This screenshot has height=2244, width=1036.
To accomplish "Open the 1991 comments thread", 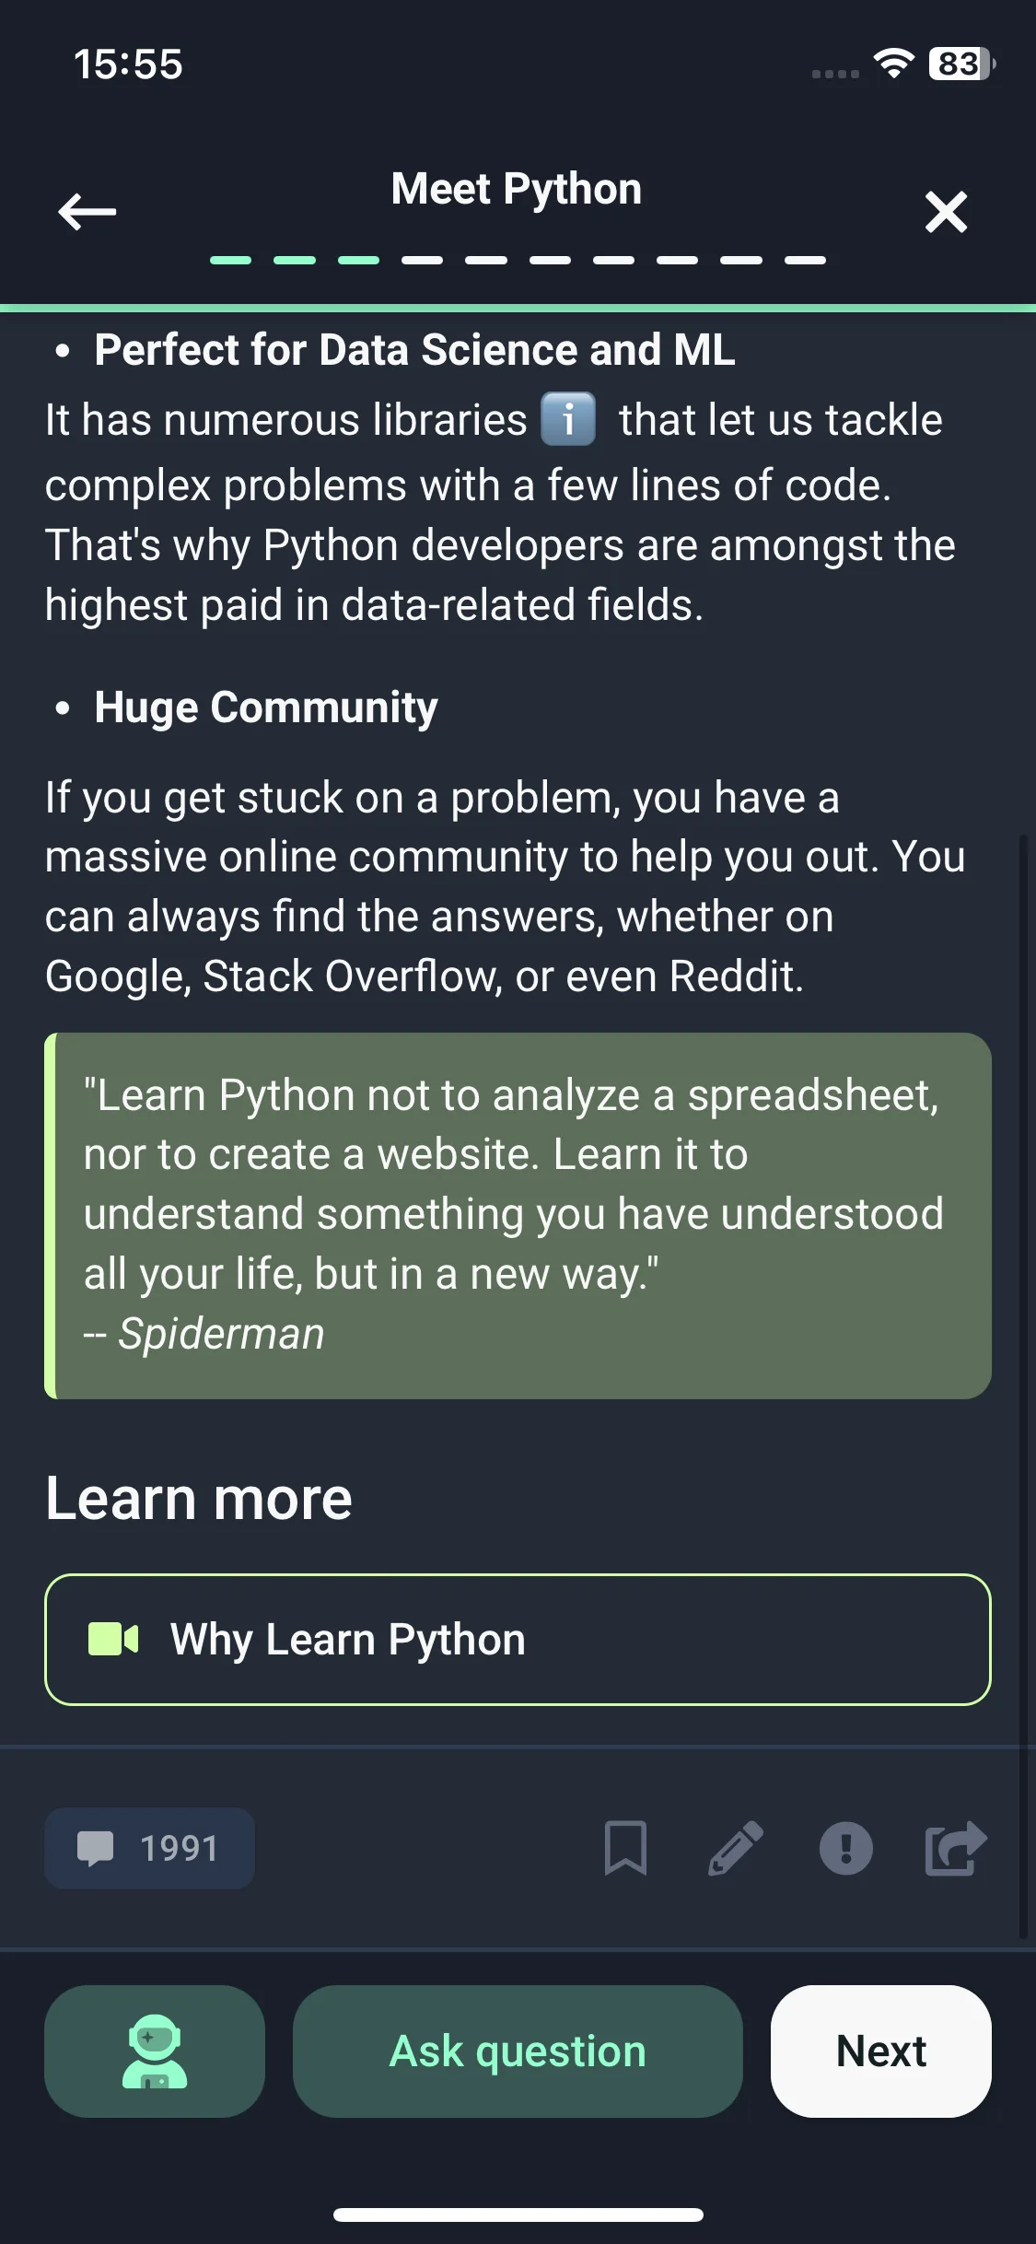I will click(x=149, y=1848).
